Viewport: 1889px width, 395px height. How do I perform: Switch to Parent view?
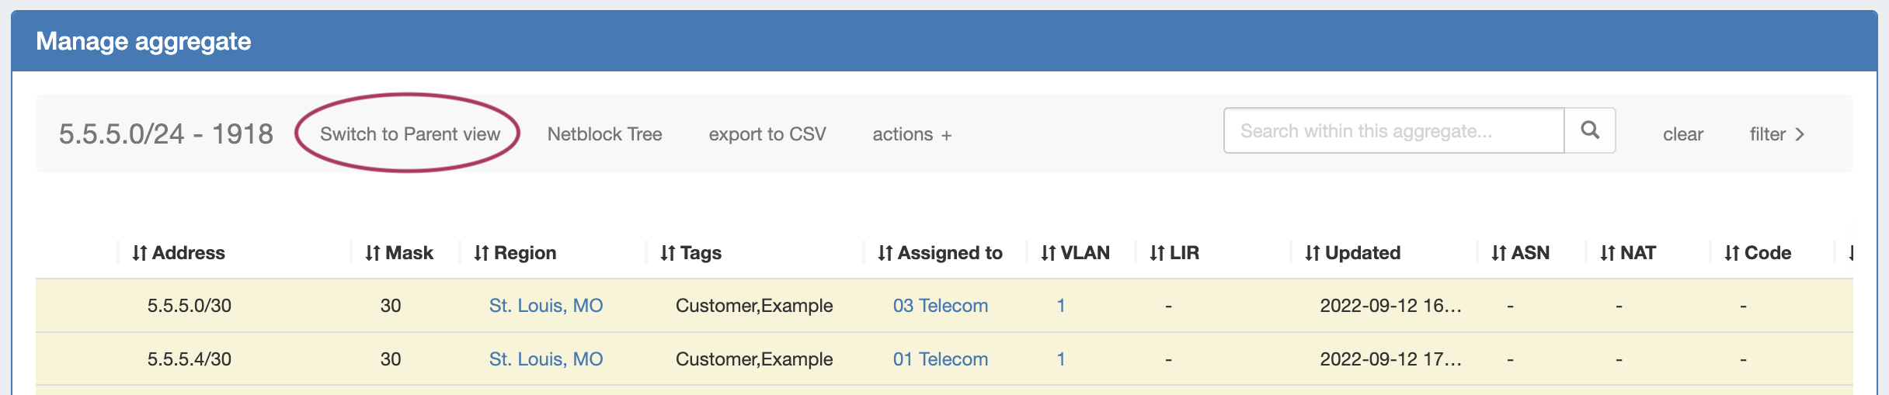[409, 134]
